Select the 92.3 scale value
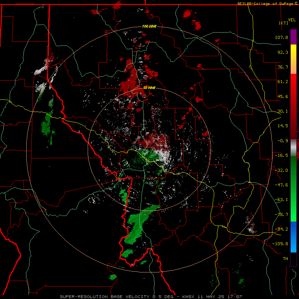The height and width of the screenshot is (299, 299). point(283,52)
